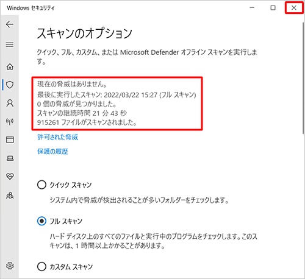Open Firewall & network protection icon

tap(10, 121)
